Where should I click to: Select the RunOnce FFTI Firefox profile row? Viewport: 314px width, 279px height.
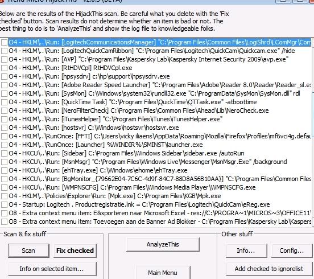point(160,136)
